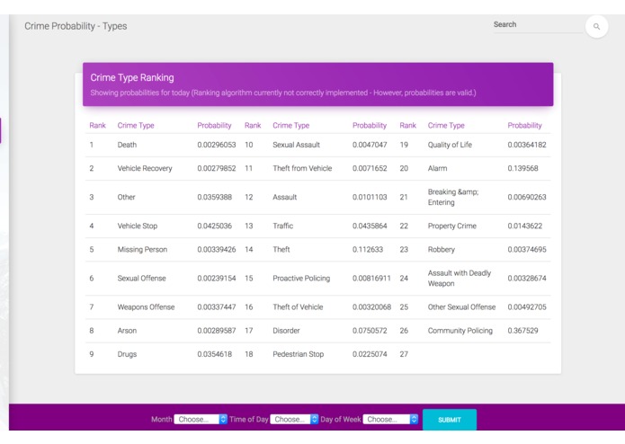Click the Month label in footer
Viewport: 625px width, 444px height.
[162, 420]
